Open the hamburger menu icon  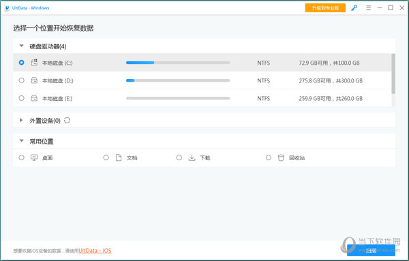[368, 7]
